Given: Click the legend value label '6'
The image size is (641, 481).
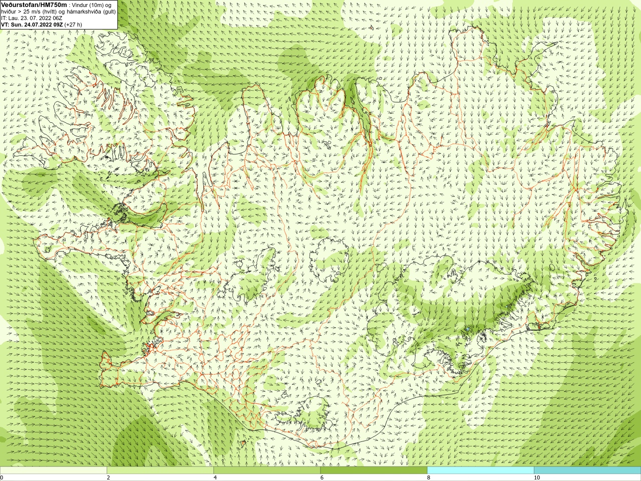Looking at the screenshot, I should click(322, 478).
